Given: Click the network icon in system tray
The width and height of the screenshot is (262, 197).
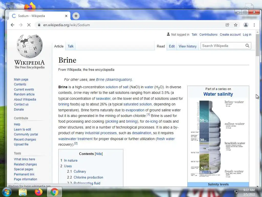Looking at the screenshot, I should click(x=236, y=192).
